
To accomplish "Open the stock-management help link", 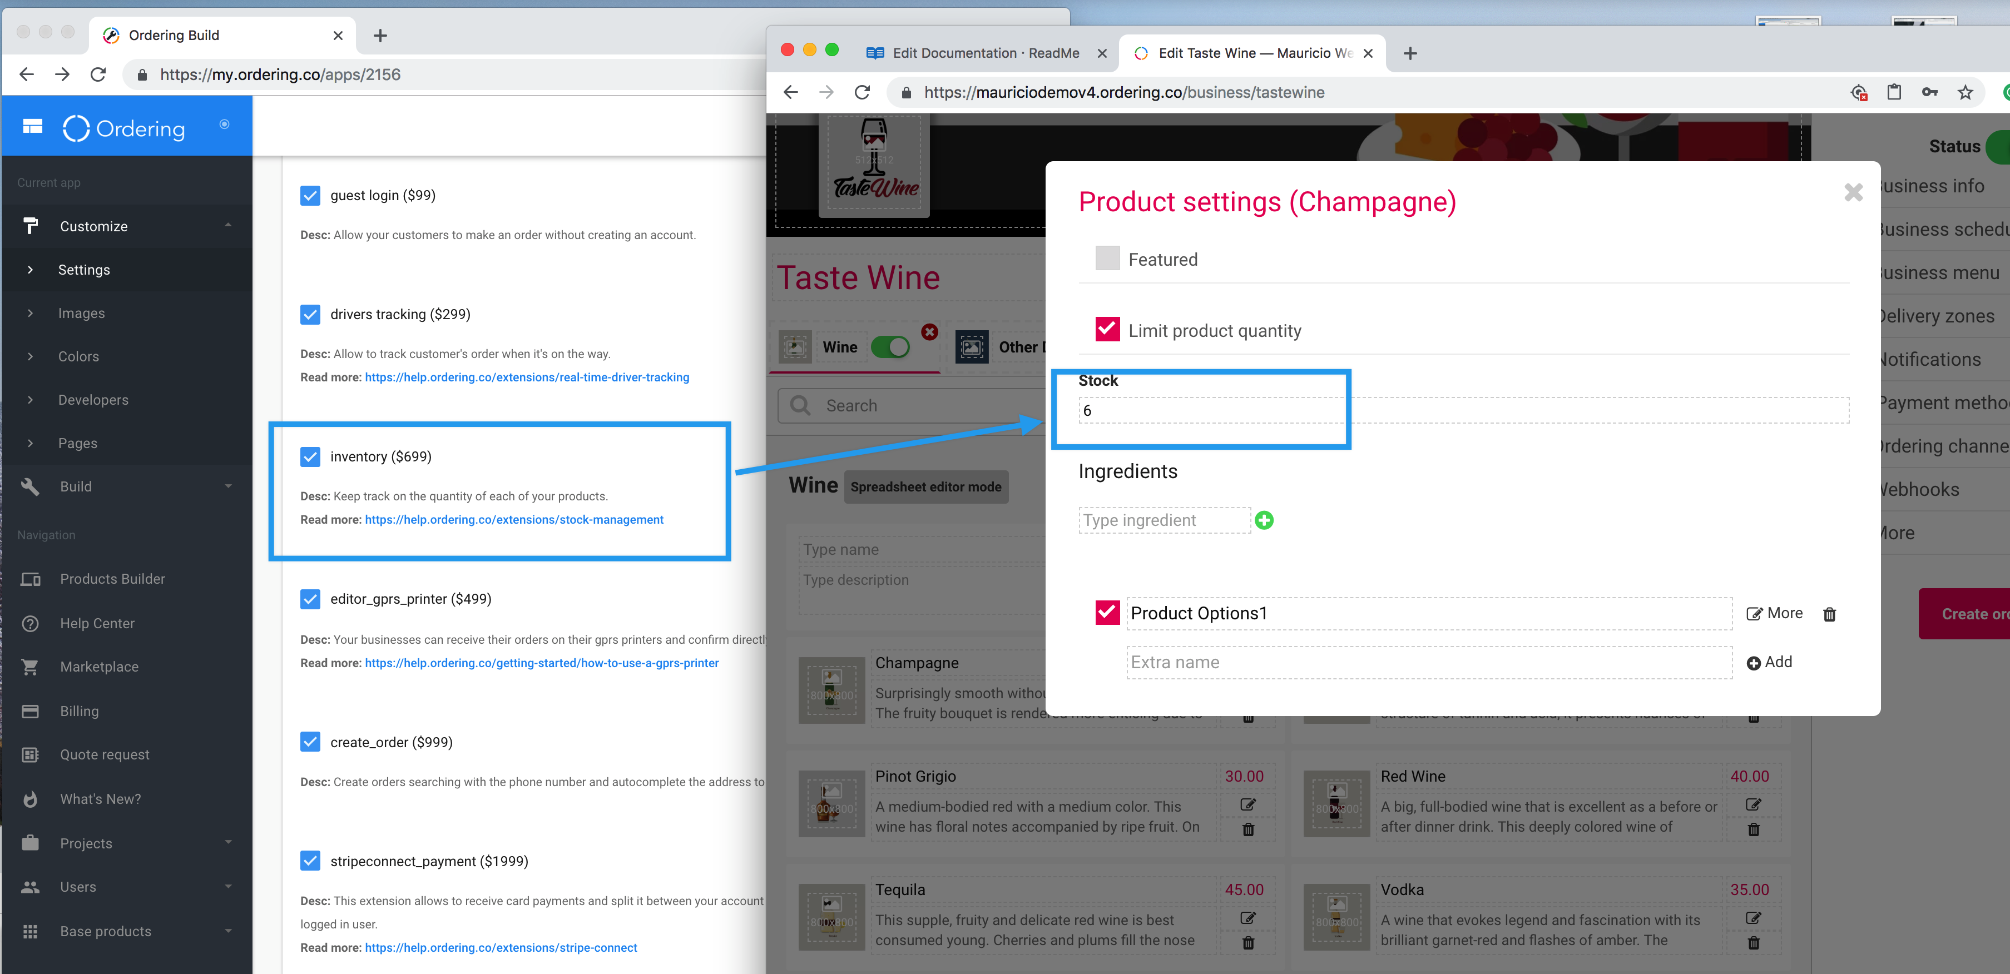I will coord(513,519).
